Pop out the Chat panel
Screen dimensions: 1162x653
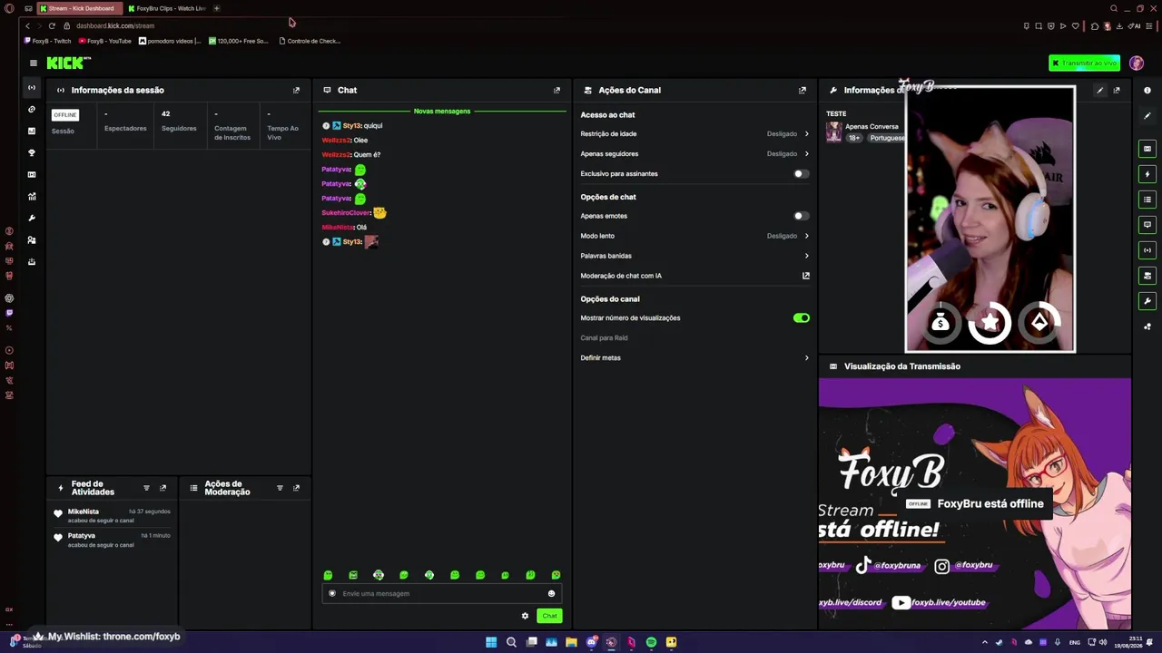[x=556, y=90]
